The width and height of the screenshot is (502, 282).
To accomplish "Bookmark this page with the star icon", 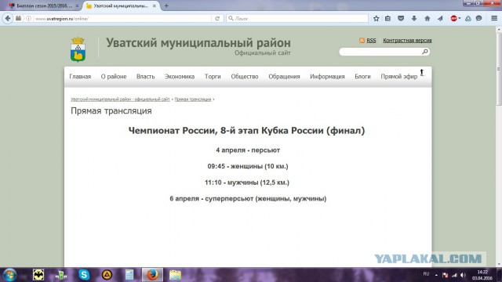I will [376, 19].
